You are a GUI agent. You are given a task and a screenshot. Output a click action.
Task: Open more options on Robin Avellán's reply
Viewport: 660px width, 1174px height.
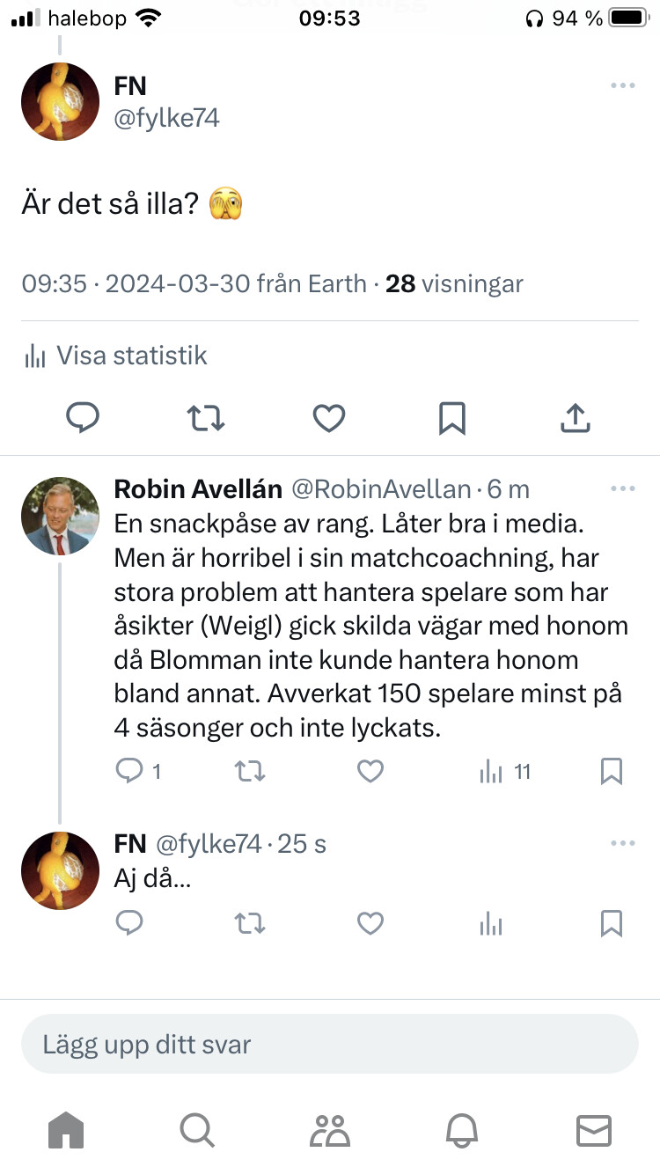(x=622, y=489)
